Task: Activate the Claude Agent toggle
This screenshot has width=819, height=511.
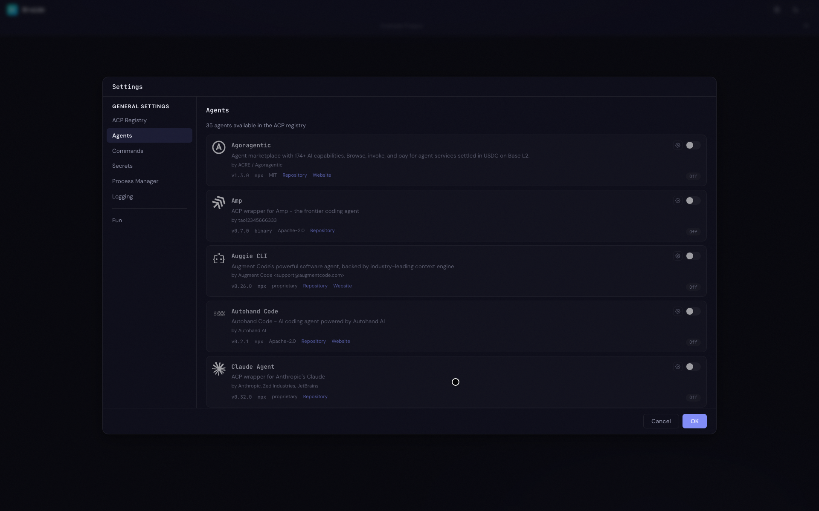Action: click(693, 367)
